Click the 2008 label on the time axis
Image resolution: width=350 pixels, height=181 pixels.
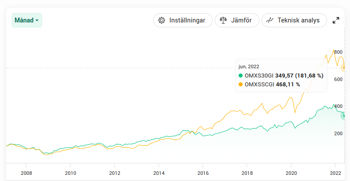26,173
